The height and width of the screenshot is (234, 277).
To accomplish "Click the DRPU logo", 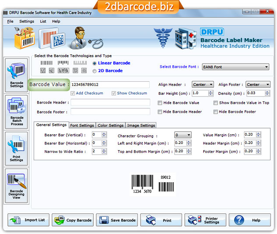I will pyautogui.click(x=212, y=32).
